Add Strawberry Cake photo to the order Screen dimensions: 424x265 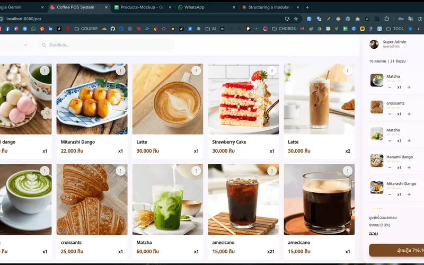click(x=243, y=99)
